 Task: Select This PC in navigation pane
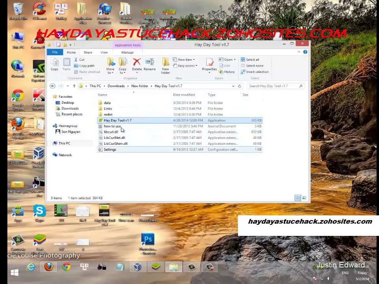click(x=62, y=143)
